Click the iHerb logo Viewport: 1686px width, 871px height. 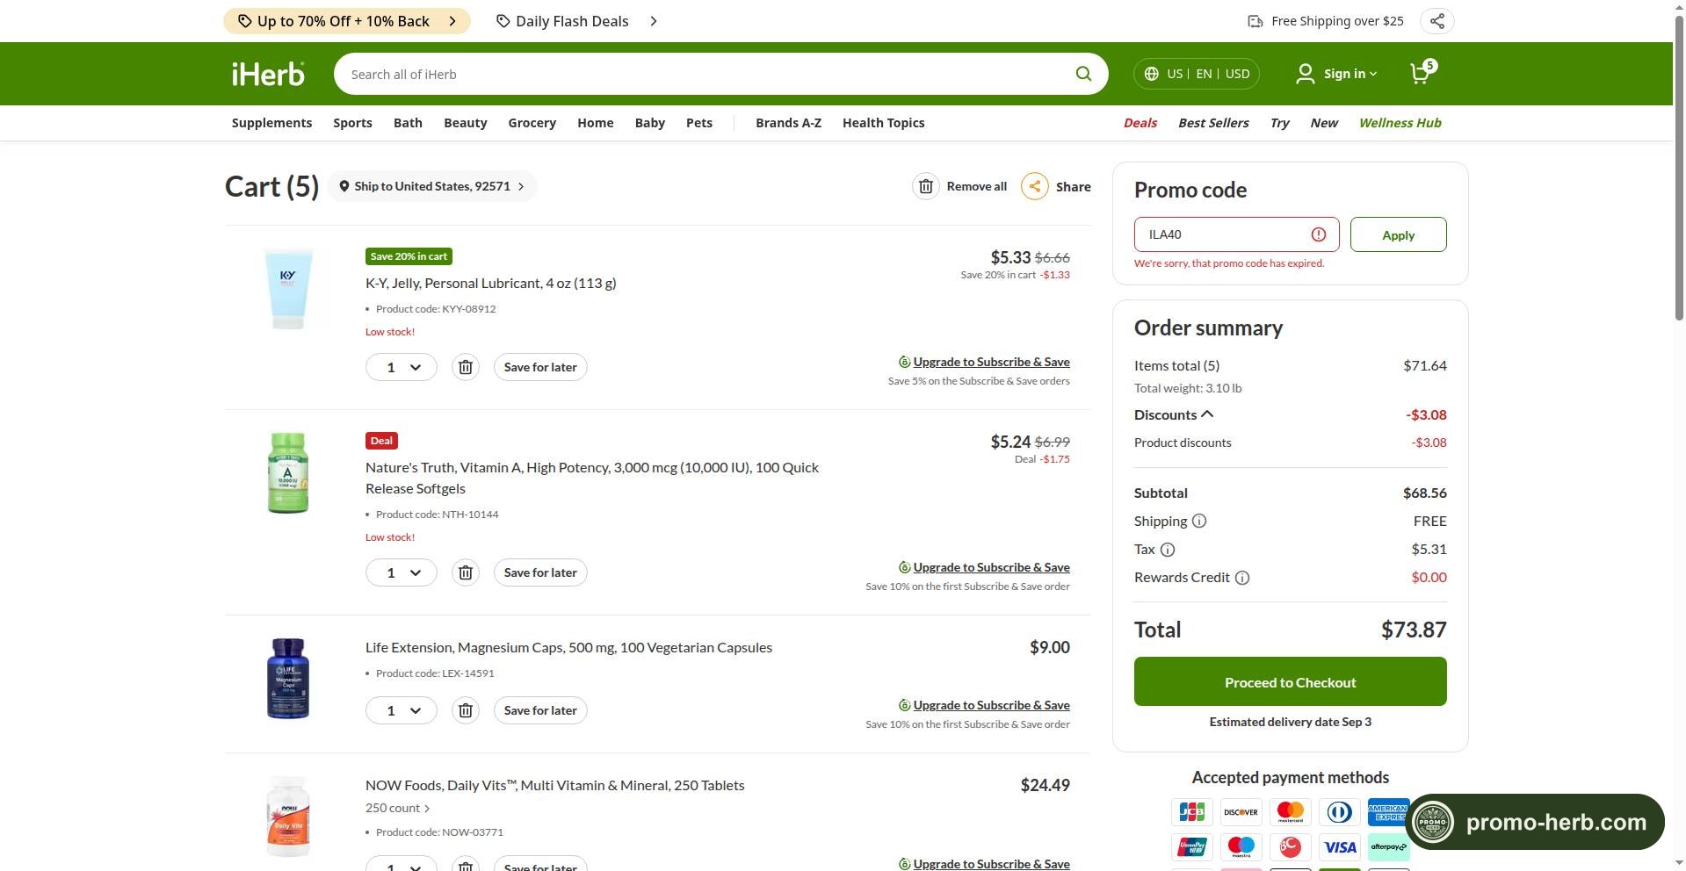(268, 74)
